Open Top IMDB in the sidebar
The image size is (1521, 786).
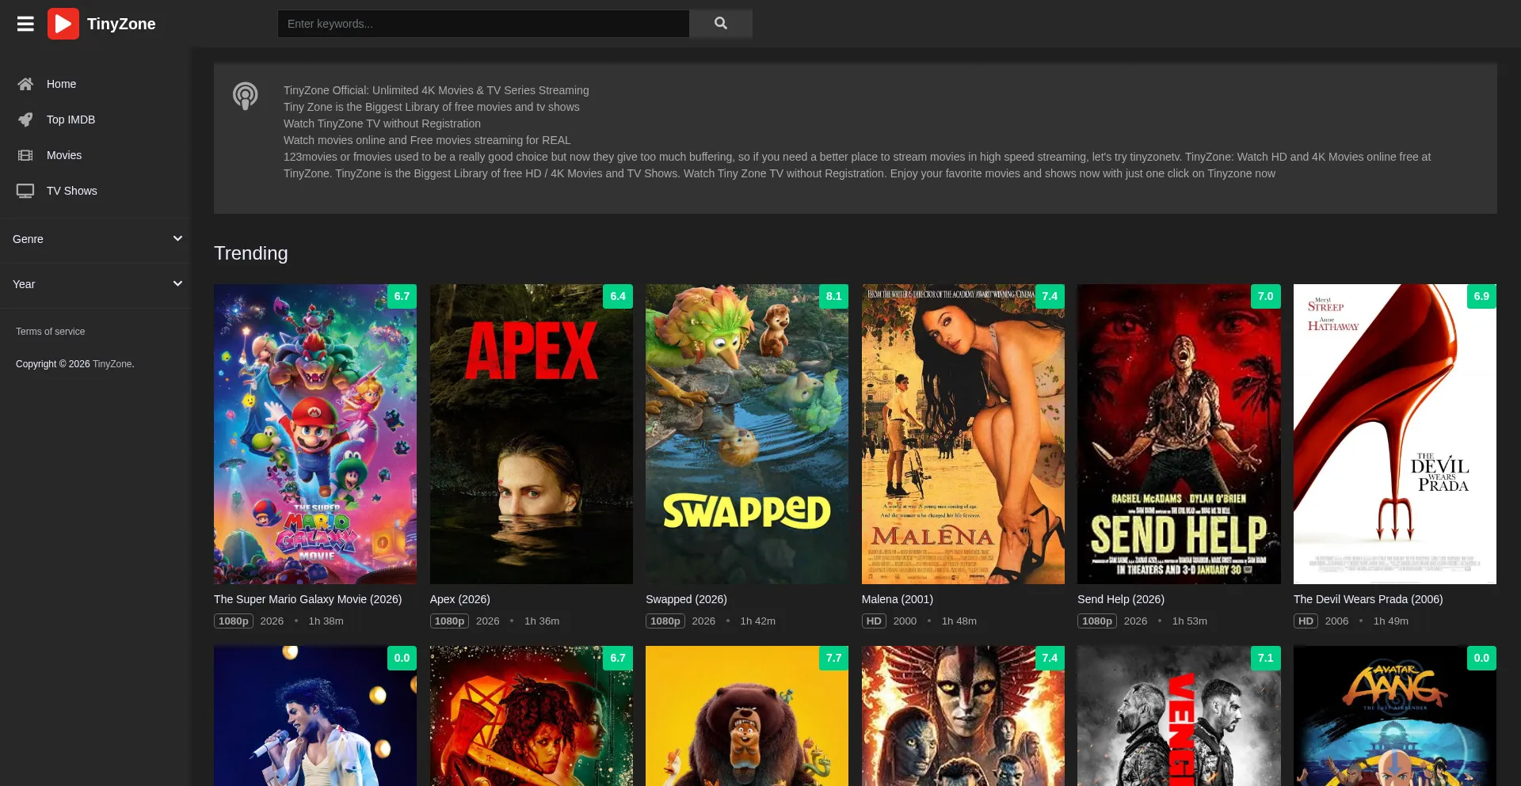coord(71,120)
